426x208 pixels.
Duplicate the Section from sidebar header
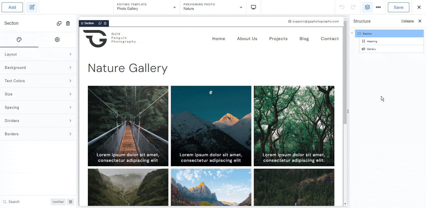(59, 23)
